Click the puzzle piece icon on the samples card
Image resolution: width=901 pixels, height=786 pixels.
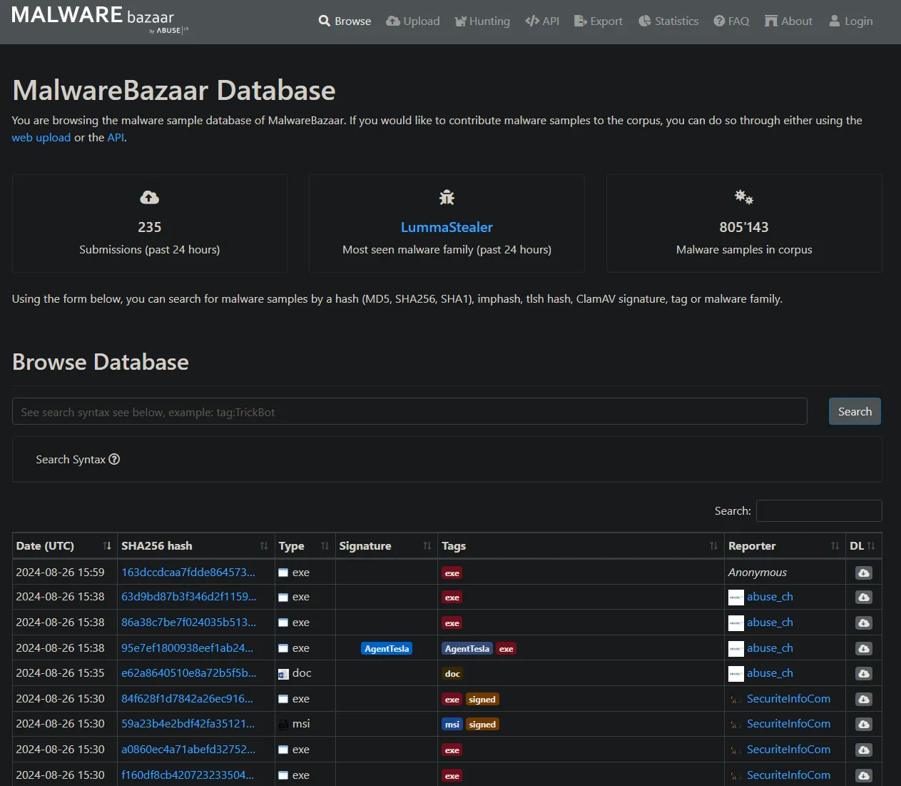click(743, 197)
